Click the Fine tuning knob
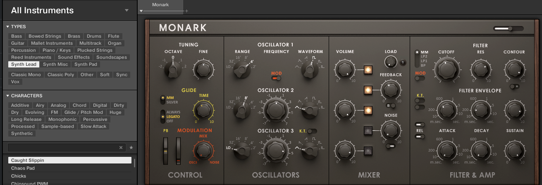The width and height of the screenshot is (542, 185). (203, 69)
